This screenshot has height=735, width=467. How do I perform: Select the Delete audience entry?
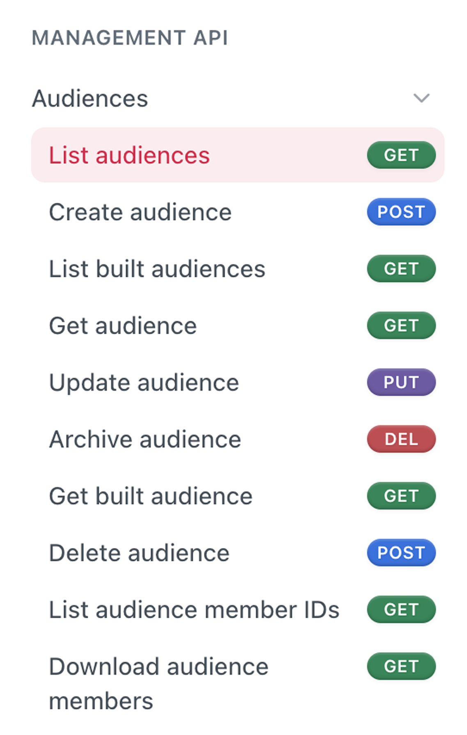click(x=238, y=553)
